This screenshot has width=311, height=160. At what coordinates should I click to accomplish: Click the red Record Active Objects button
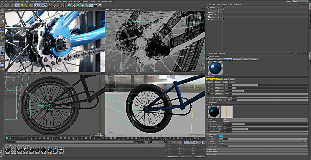point(177,142)
